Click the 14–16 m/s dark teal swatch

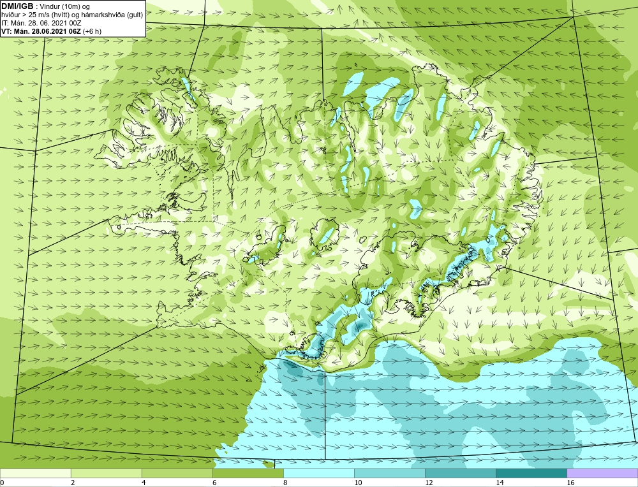tap(531, 473)
